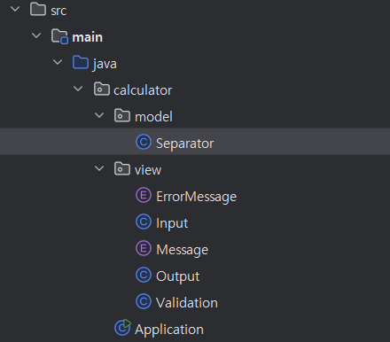Open the Message file
Image resolution: width=390 pixels, height=342 pixels.
183,250
